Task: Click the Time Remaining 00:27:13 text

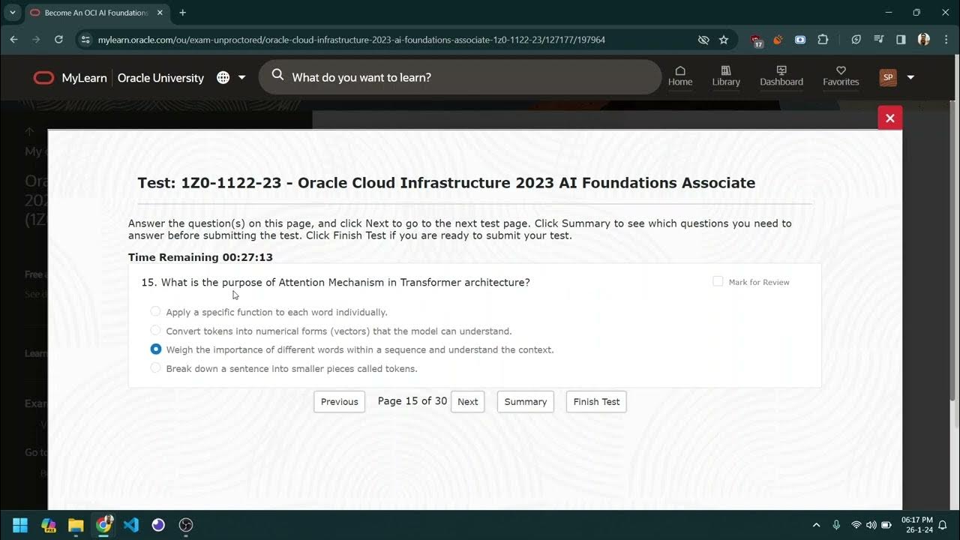Action: tap(200, 257)
